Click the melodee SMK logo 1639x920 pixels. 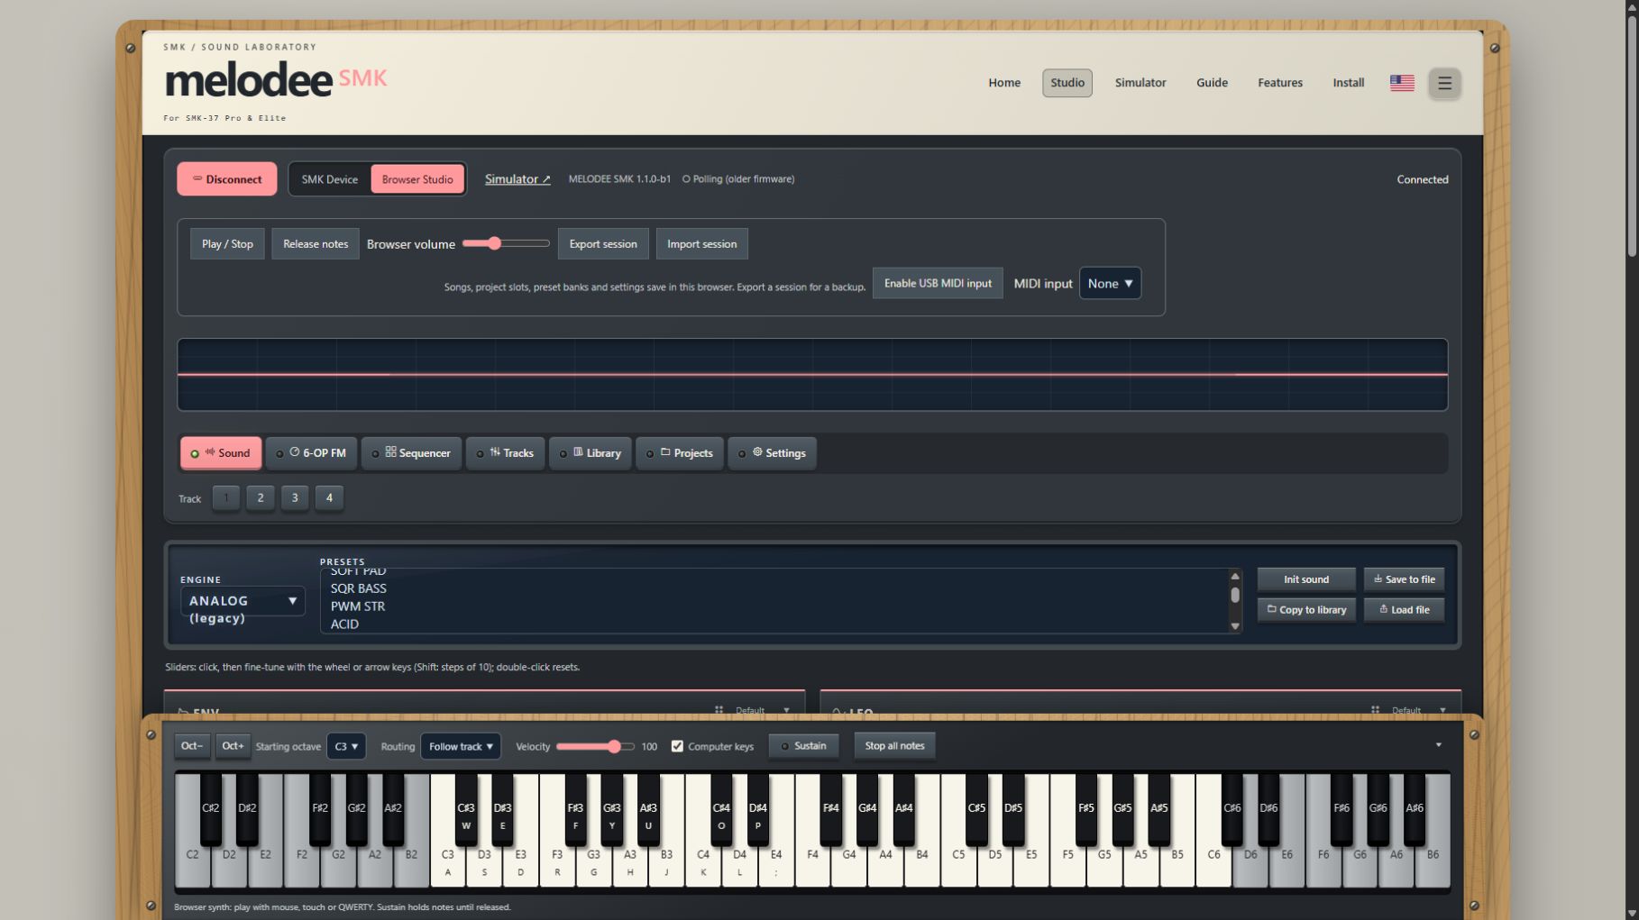(275, 81)
